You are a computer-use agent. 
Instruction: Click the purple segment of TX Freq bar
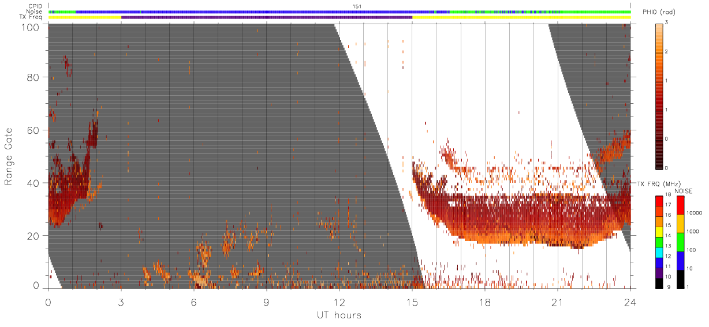click(x=267, y=17)
